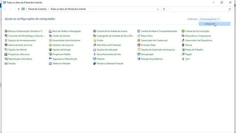Screen dimensions: 236x133
Task: Open Central de Facilidade de Acesso icon
Action: click(x=94, y=31)
